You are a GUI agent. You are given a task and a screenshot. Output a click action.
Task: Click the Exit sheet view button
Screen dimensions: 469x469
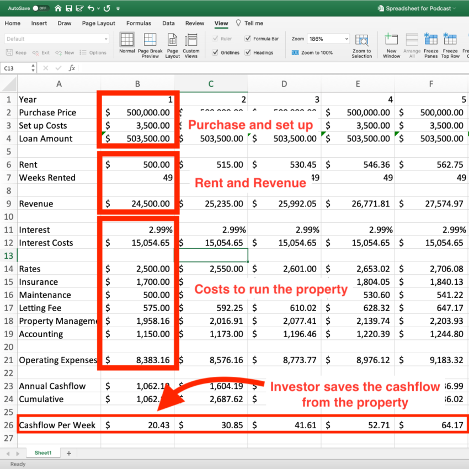pyautogui.click(x=41, y=52)
